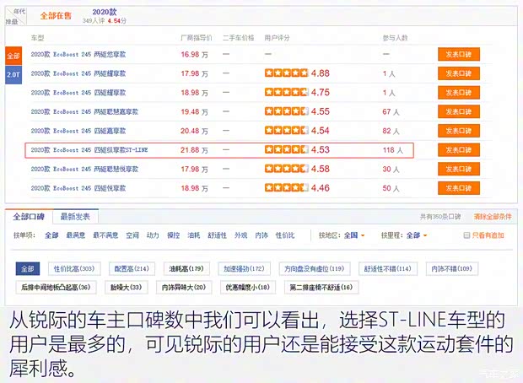
Task: Click the star rating showing 4.58
Action: (286, 169)
